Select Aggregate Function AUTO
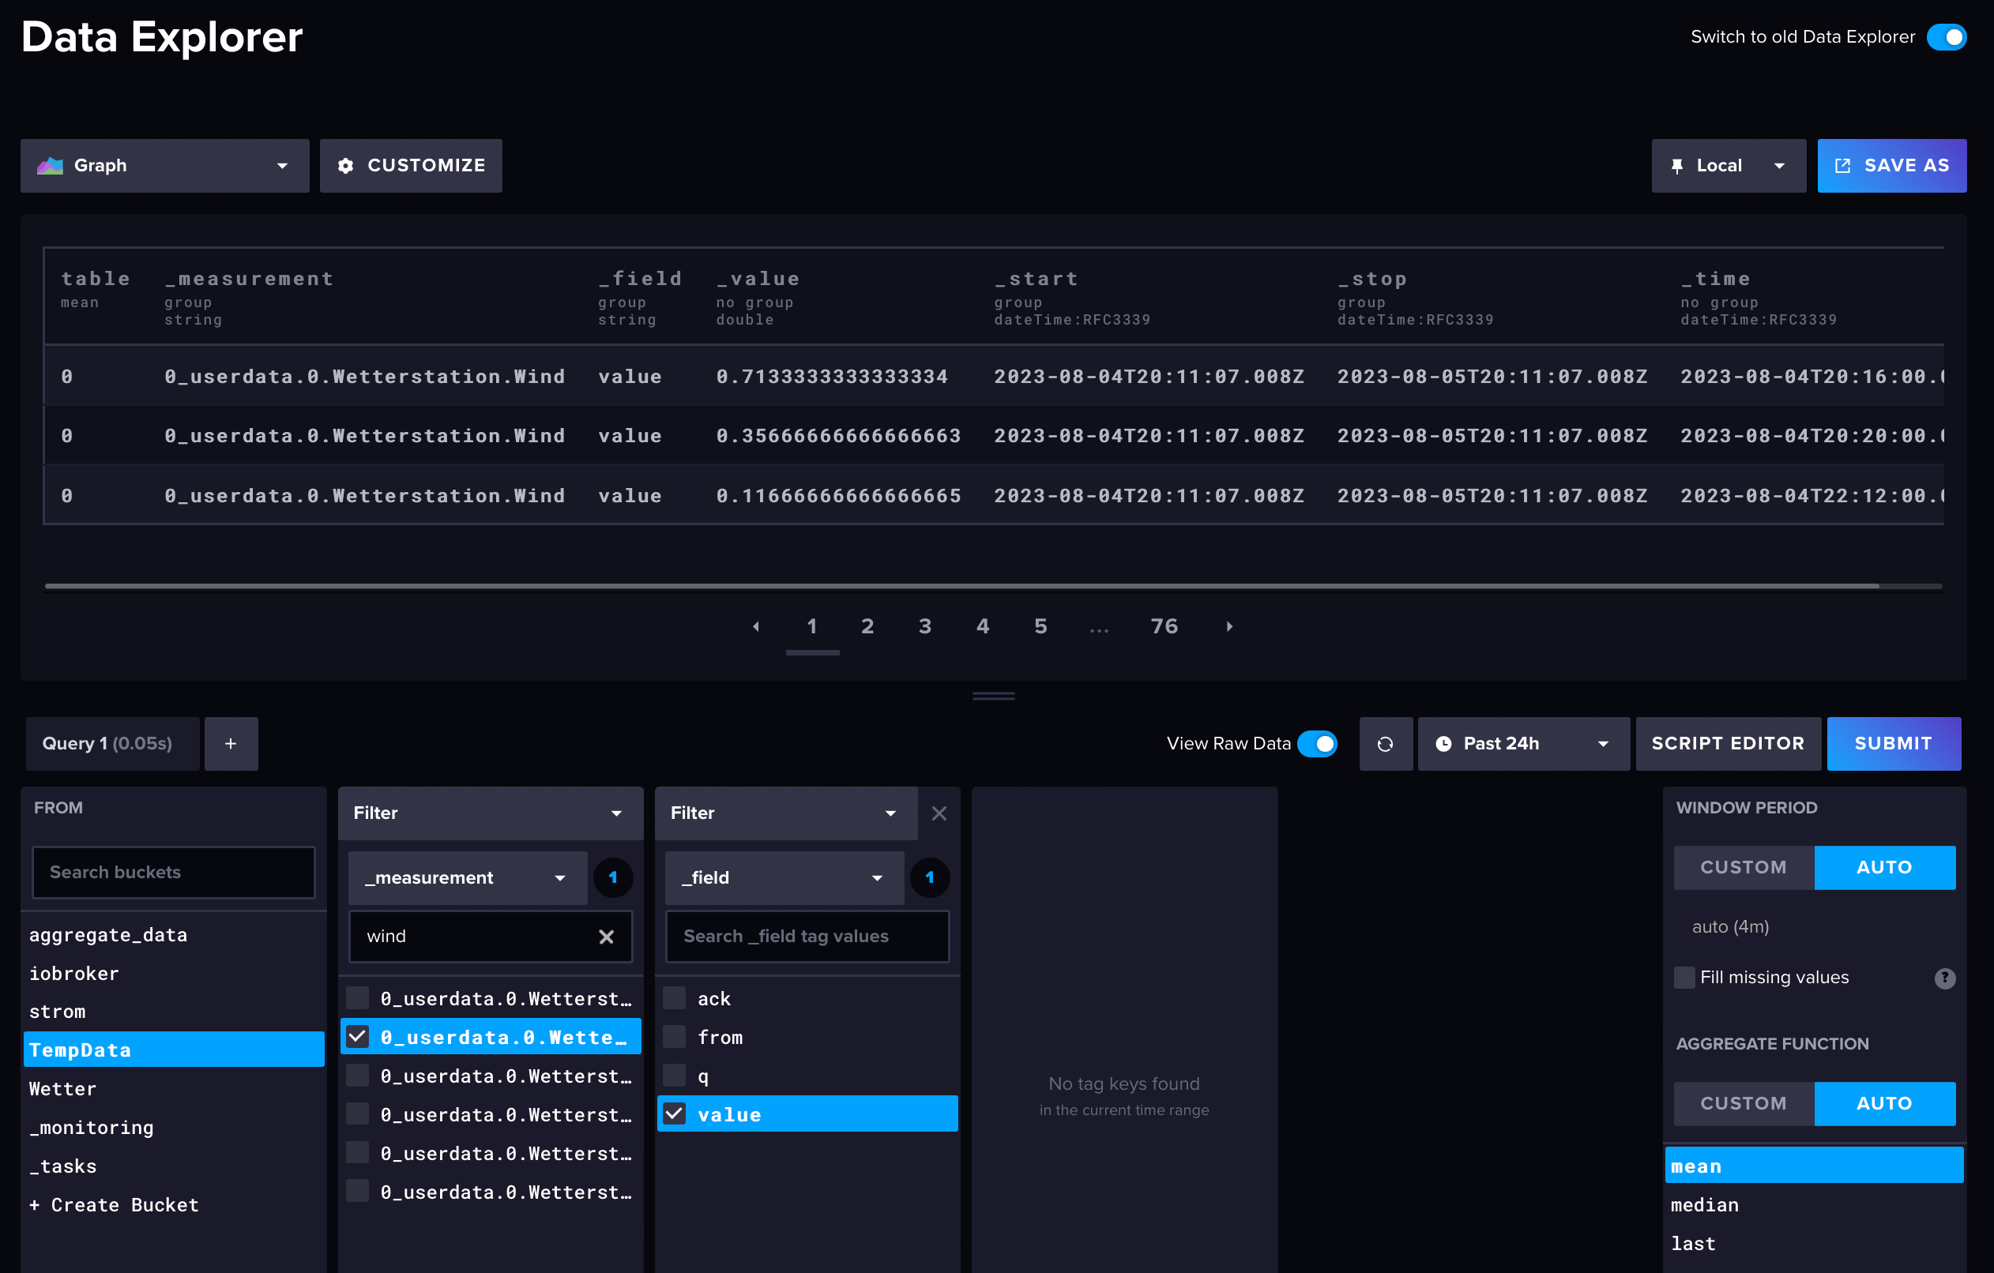1994x1273 pixels. [1885, 1103]
